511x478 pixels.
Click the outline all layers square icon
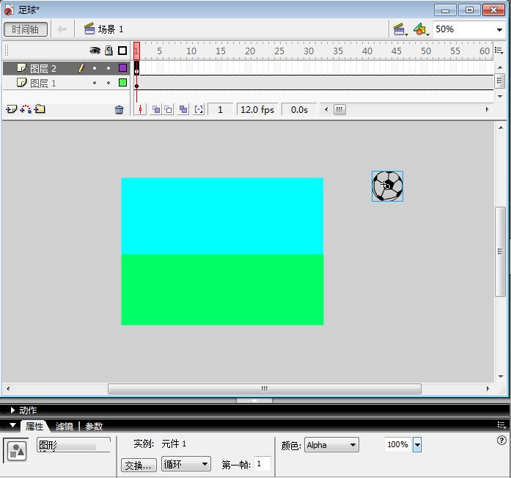pyautogui.click(x=122, y=51)
